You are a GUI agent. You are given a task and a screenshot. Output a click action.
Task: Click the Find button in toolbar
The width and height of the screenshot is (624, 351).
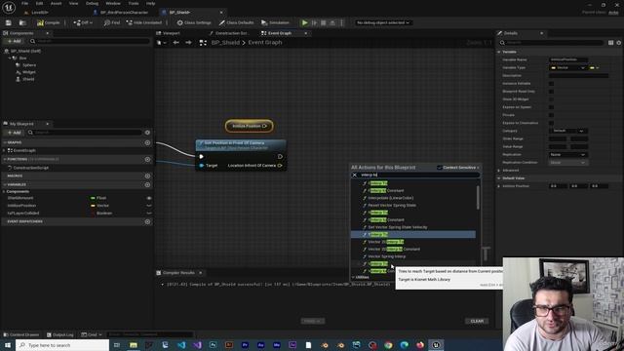click(112, 22)
